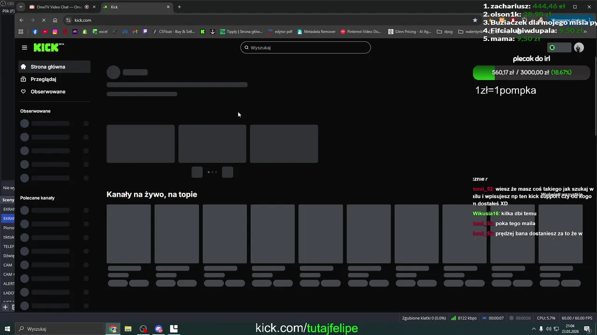Show hidden system tray icons
This screenshot has height=335, width=597.
click(x=534, y=329)
